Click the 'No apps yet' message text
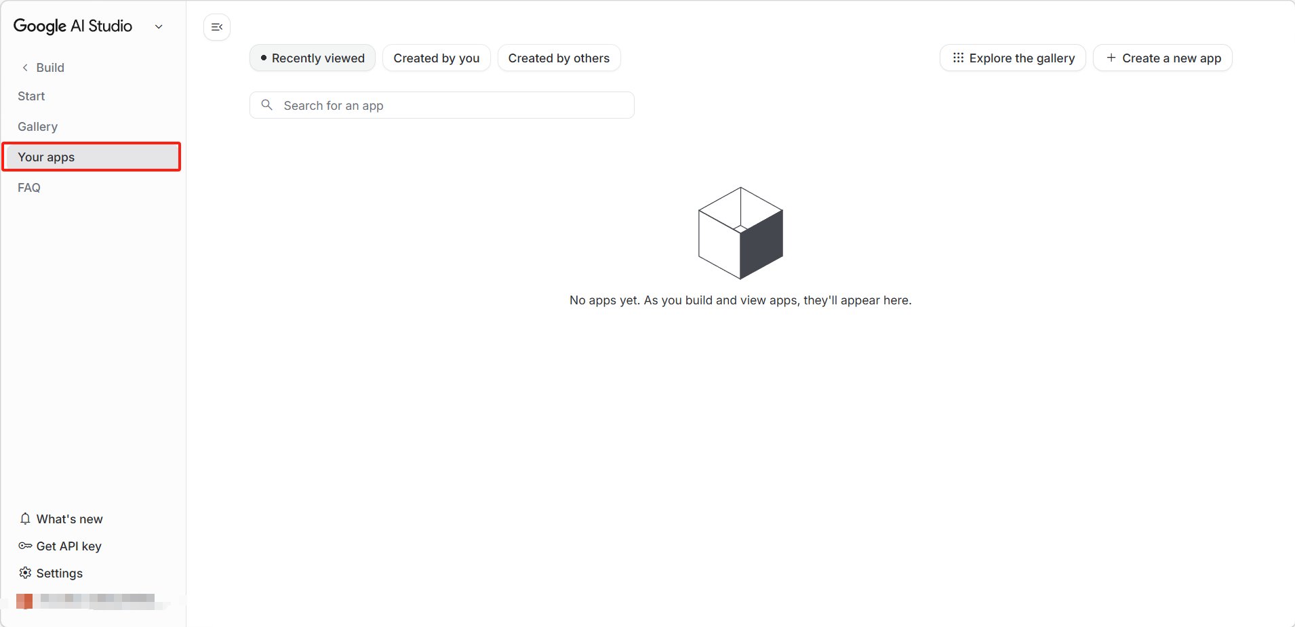This screenshot has height=627, width=1295. (x=740, y=300)
